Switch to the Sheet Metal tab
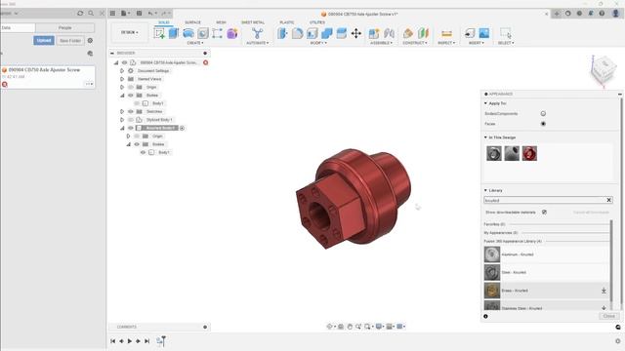 253,22
